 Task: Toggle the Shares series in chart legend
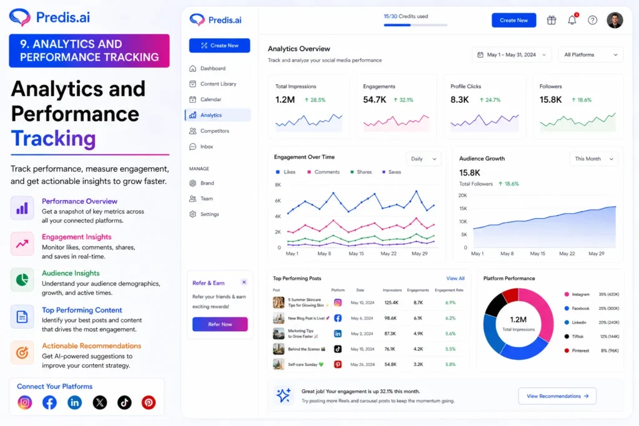pyautogui.click(x=361, y=172)
